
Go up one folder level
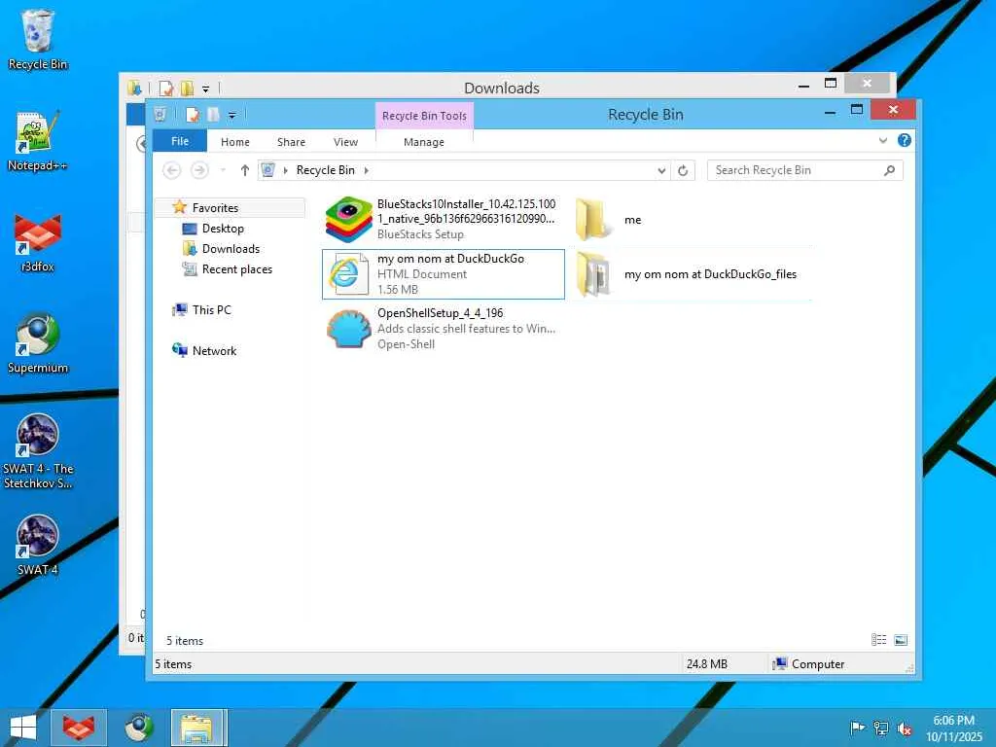click(x=244, y=170)
